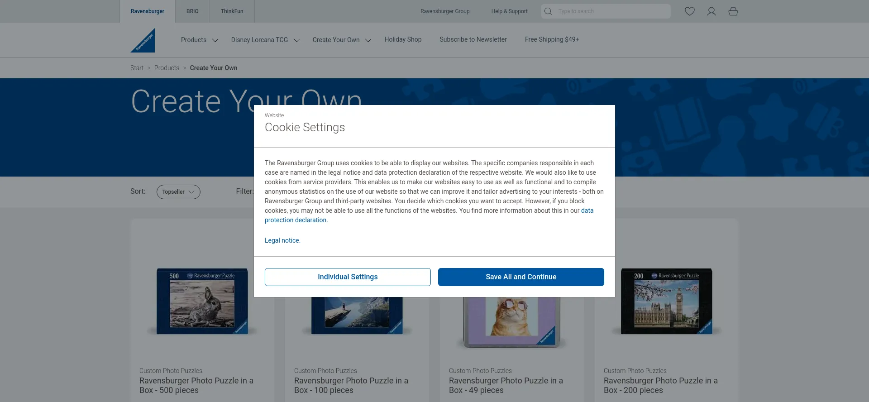
Task: Open the user account icon
Action: click(711, 11)
